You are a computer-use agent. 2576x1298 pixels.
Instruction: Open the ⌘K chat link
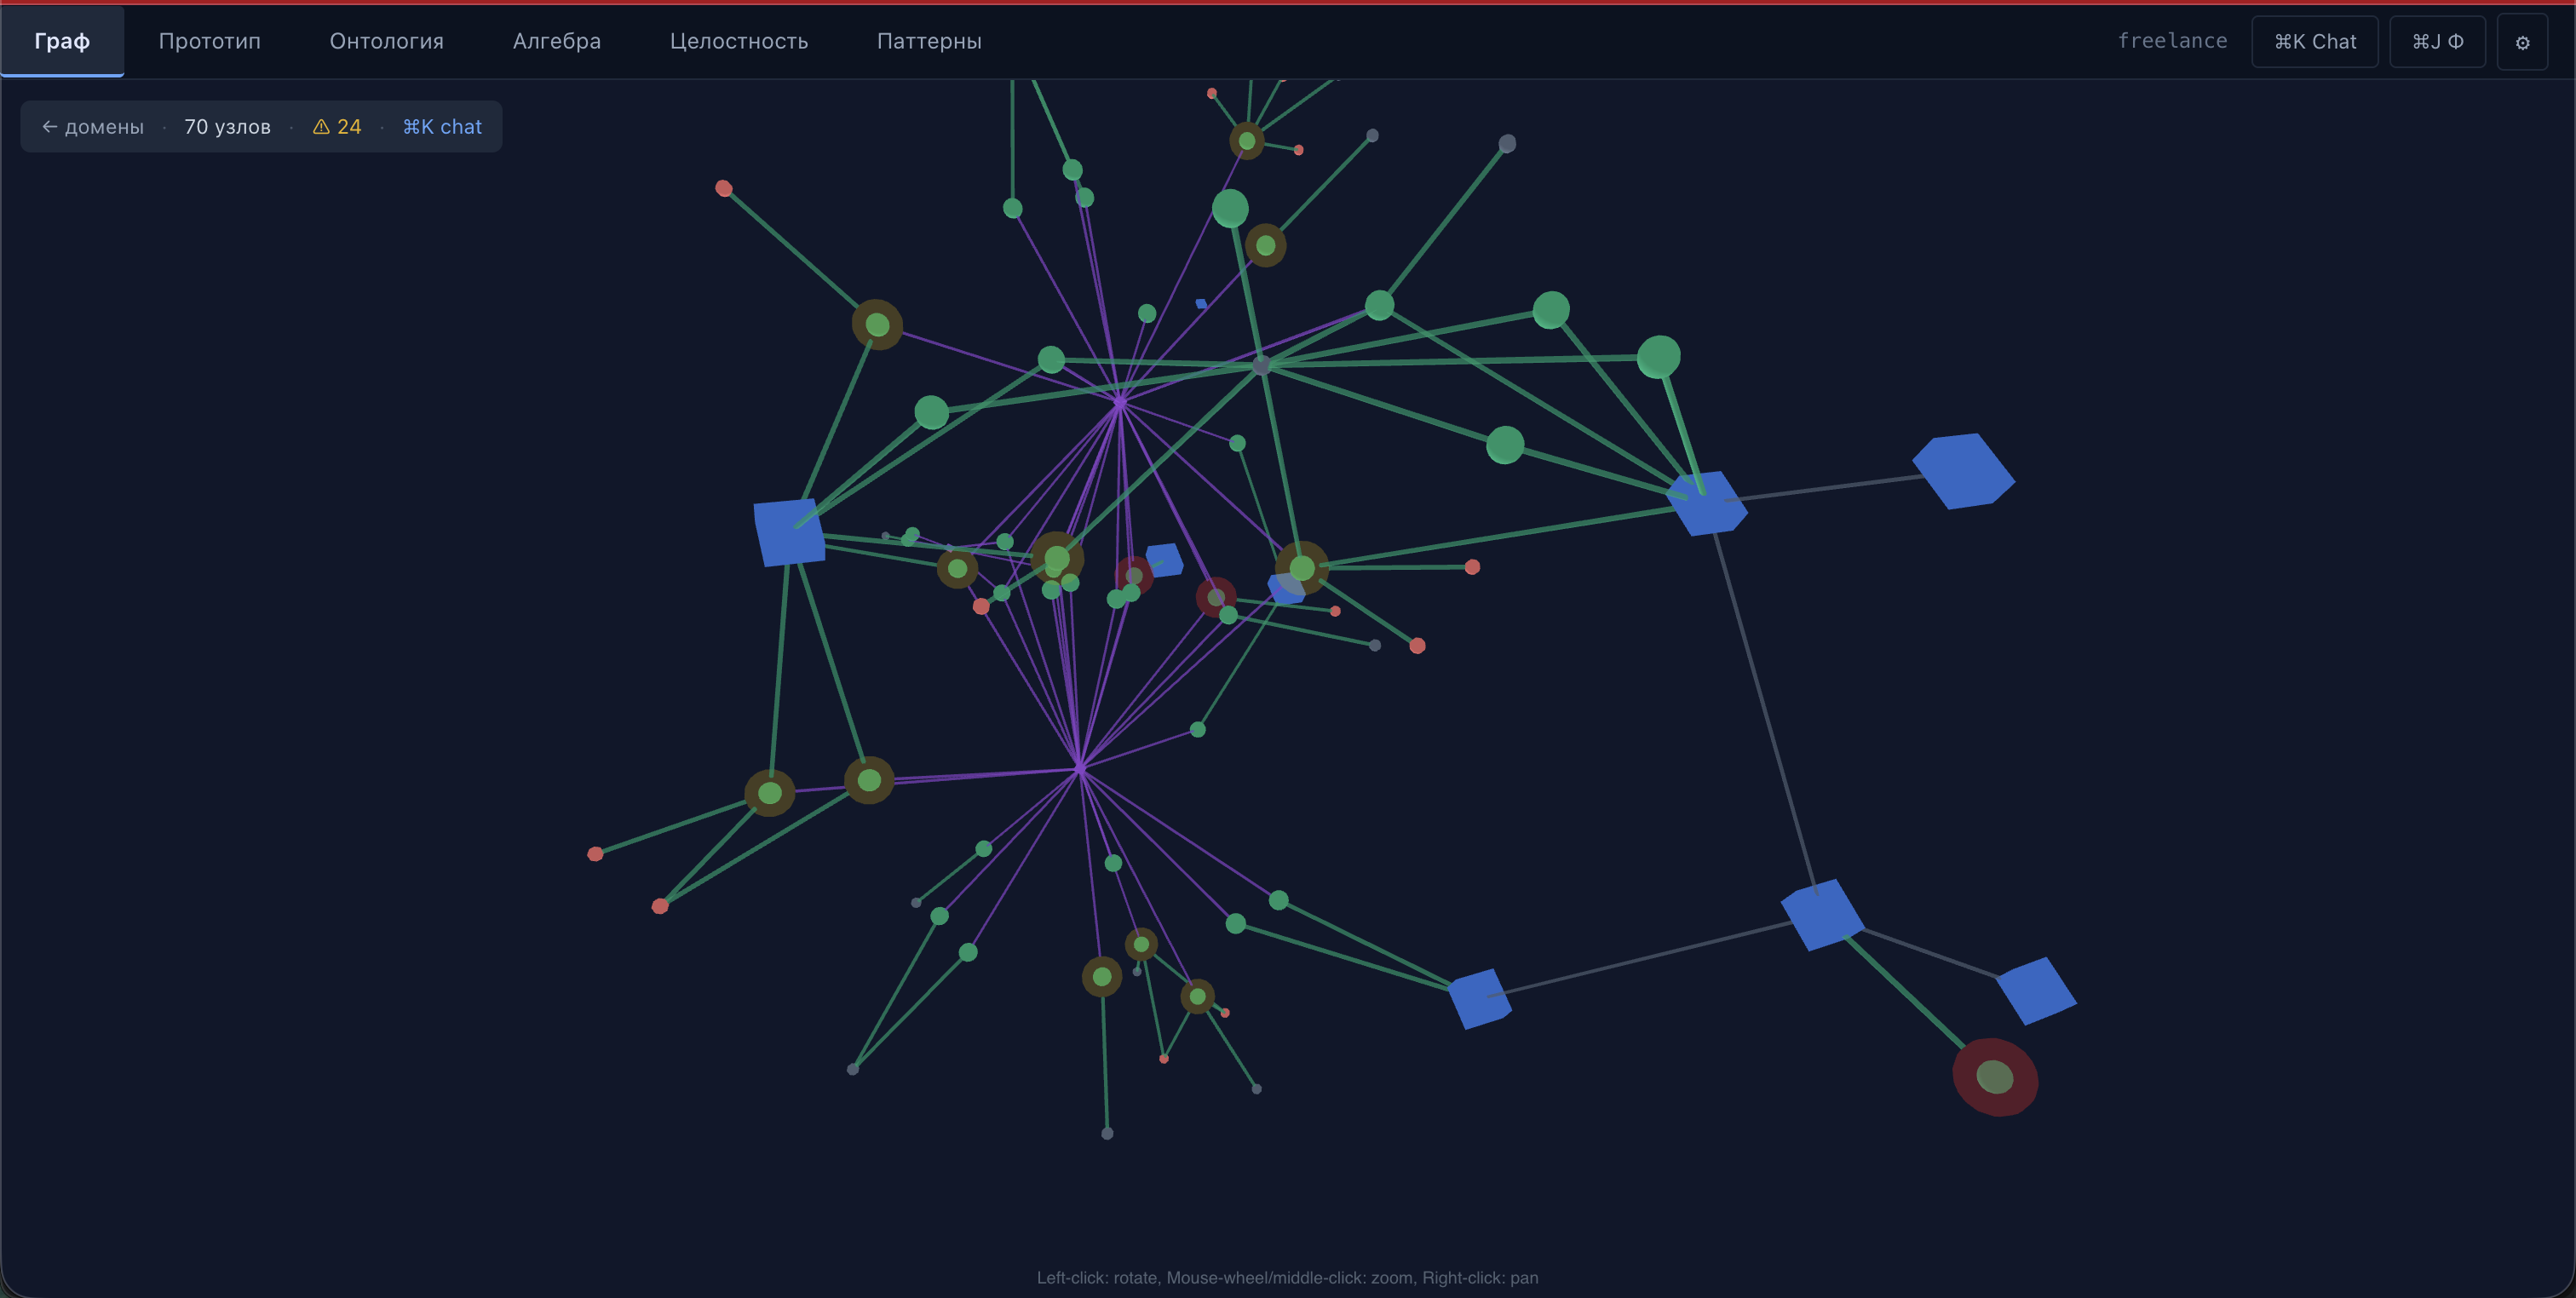[x=442, y=127]
